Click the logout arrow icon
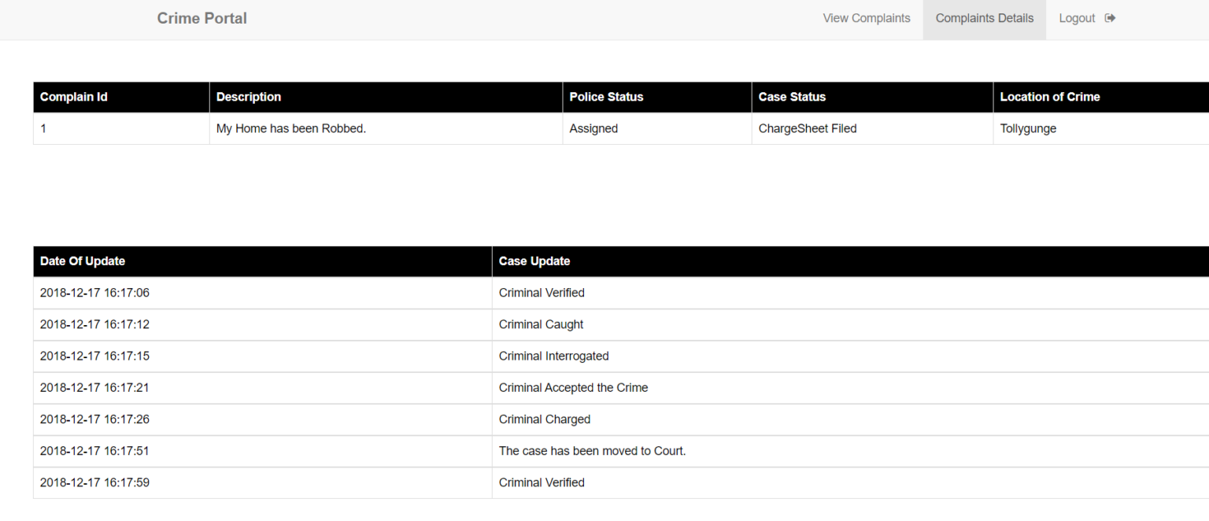Screen dimensions: 1209x521 (1110, 18)
